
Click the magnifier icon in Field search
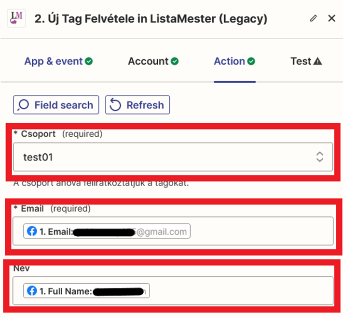pos(23,105)
